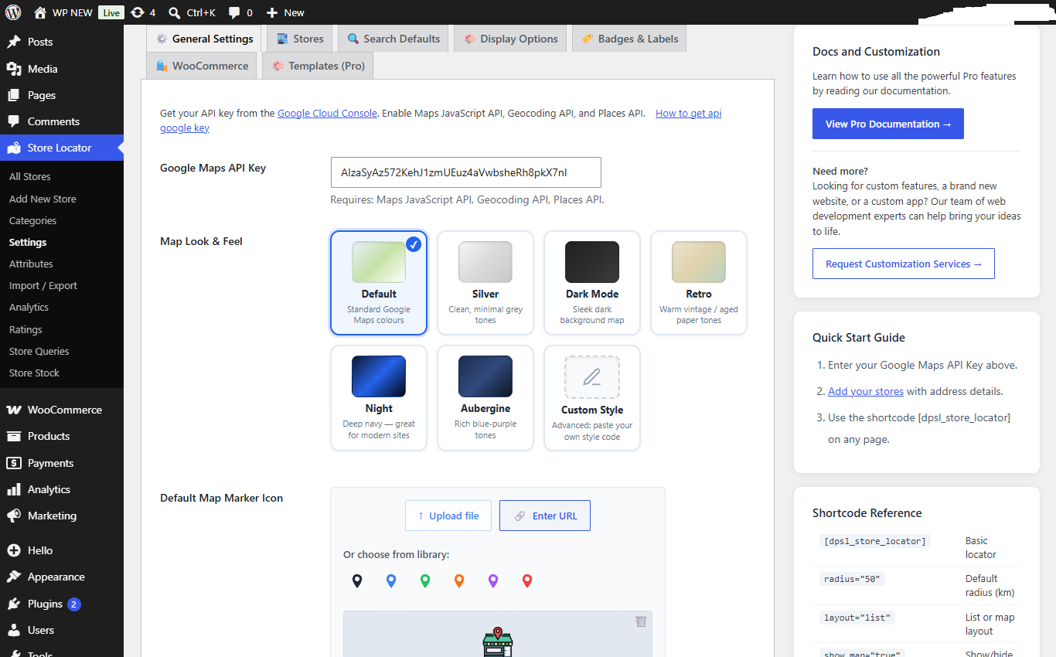Click the Enter URL button
This screenshot has width=1056, height=657.
point(545,516)
